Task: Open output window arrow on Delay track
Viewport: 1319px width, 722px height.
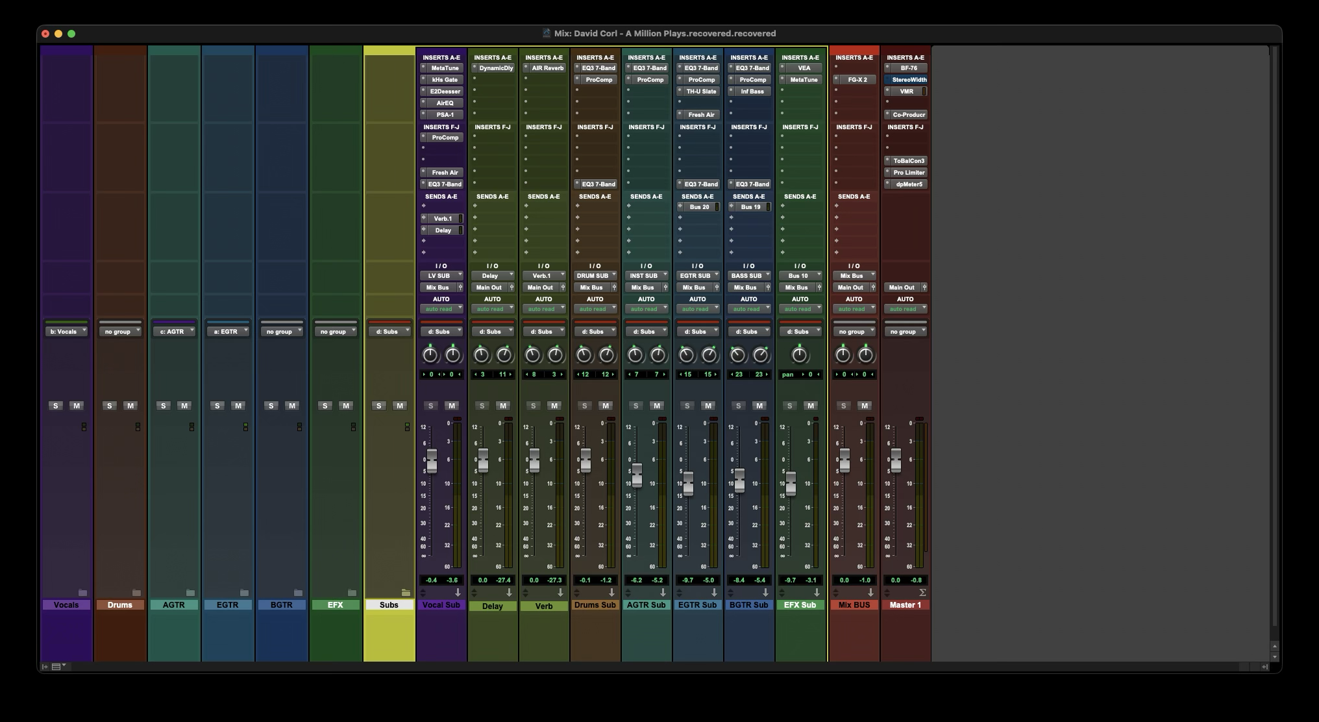Action: [x=509, y=593]
